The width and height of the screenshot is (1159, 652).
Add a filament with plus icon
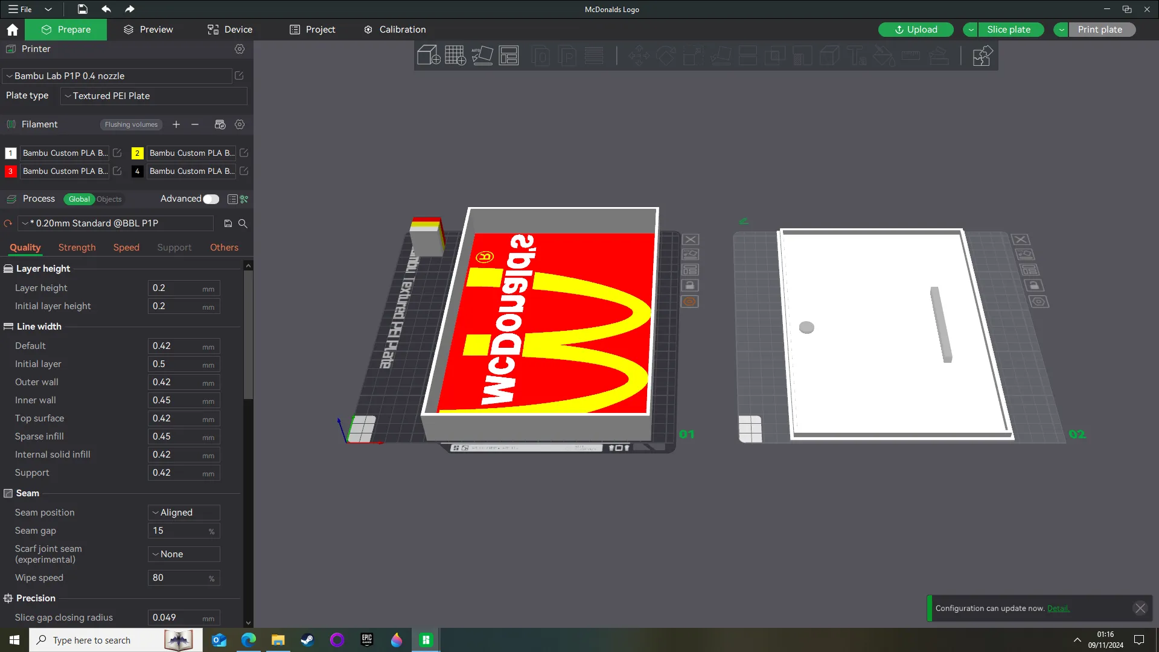[176, 124]
